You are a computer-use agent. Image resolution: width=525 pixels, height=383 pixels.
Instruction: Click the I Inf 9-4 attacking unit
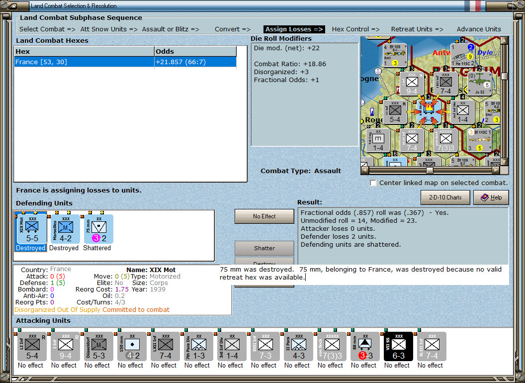[x=65, y=347]
